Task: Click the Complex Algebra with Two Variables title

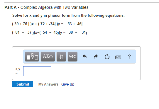Action: click(55, 7)
